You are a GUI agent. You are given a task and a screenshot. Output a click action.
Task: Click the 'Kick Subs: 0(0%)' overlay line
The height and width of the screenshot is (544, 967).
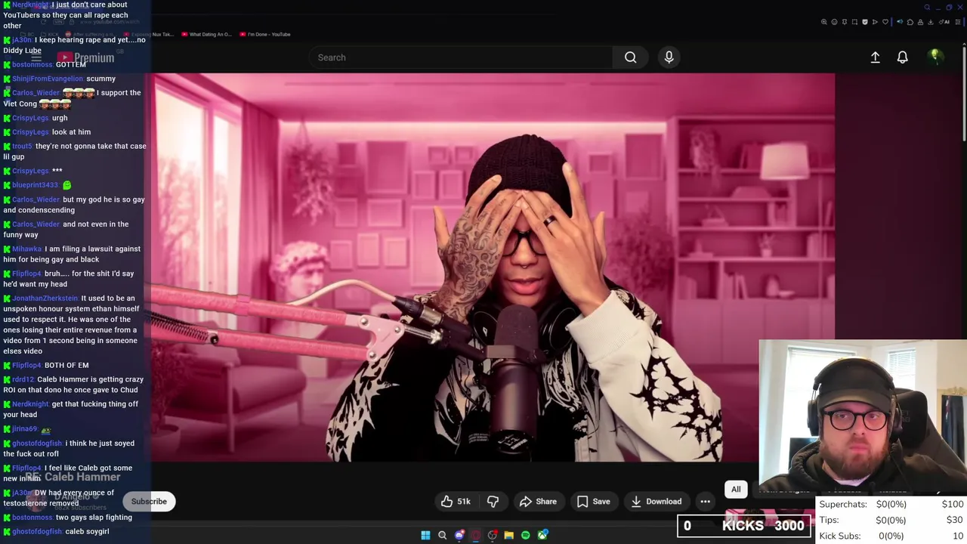tap(891, 536)
